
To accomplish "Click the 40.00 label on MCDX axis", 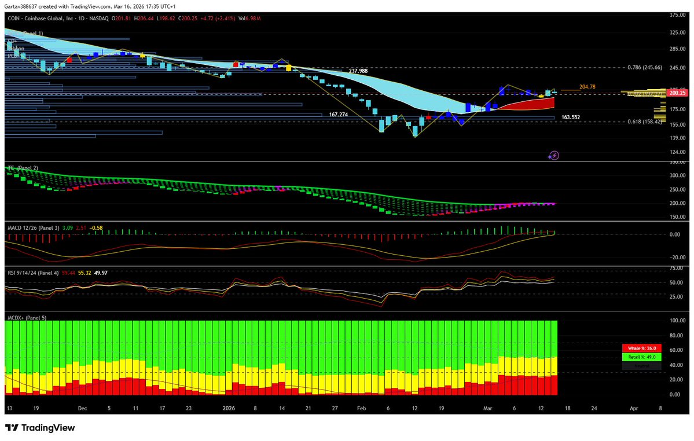I will click(x=675, y=365).
